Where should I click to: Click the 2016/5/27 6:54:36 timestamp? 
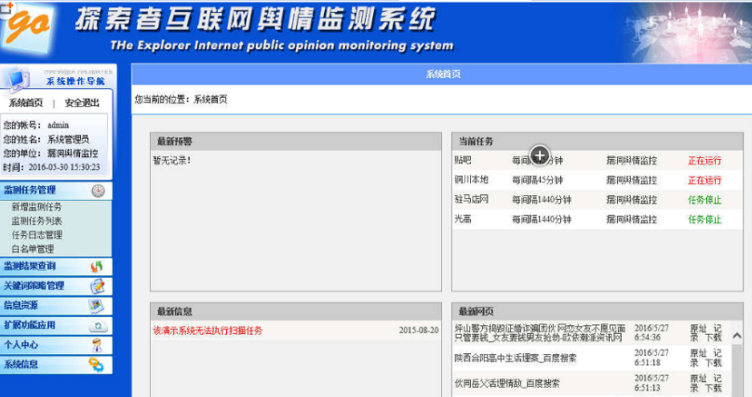(651, 333)
